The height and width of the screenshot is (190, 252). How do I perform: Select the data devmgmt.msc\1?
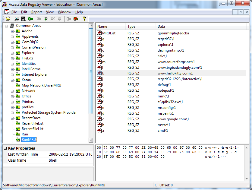pyautogui.click(x=171, y=50)
